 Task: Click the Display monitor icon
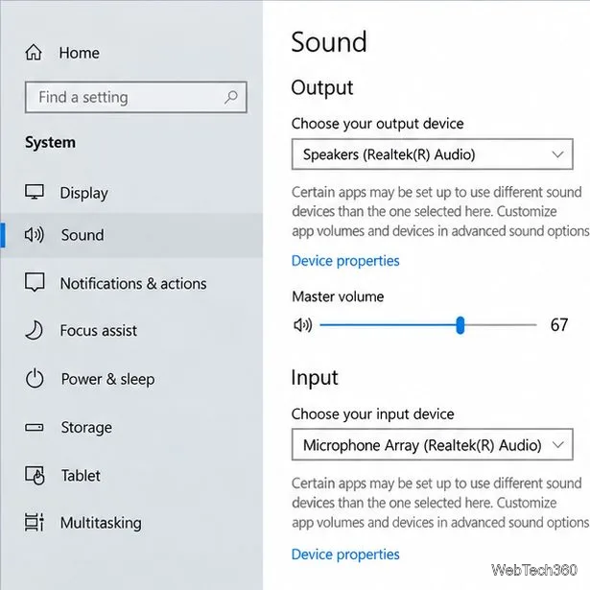35,192
